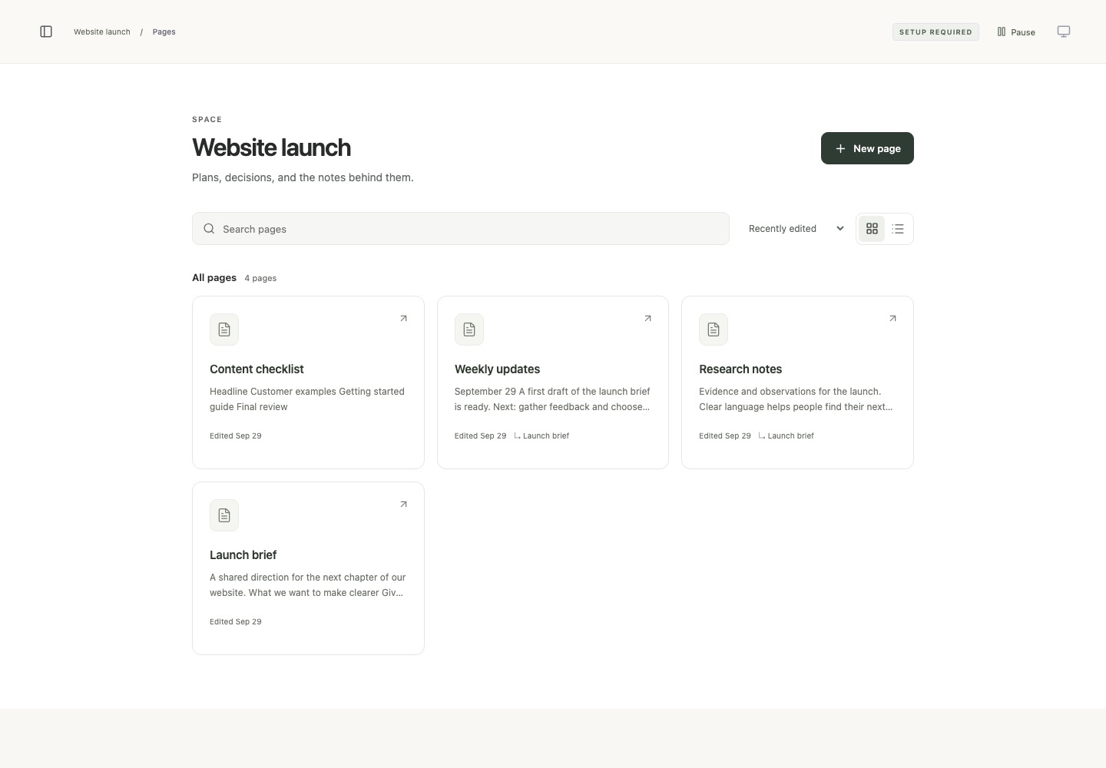Open Research notes via its arrow icon
This screenshot has height=768, width=1106.
click(x=892, y=319)
